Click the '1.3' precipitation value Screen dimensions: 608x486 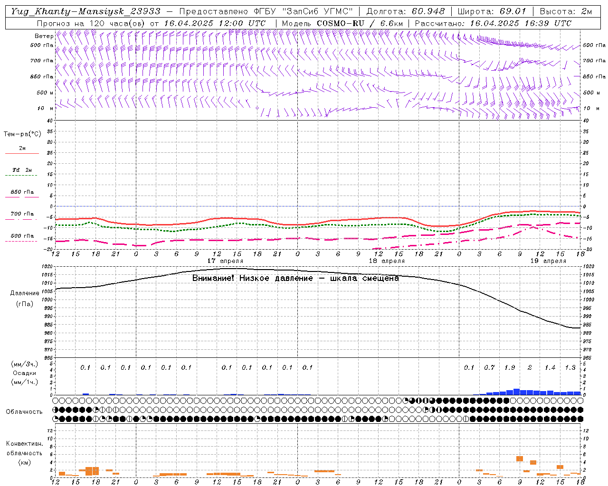pos(570,368)
